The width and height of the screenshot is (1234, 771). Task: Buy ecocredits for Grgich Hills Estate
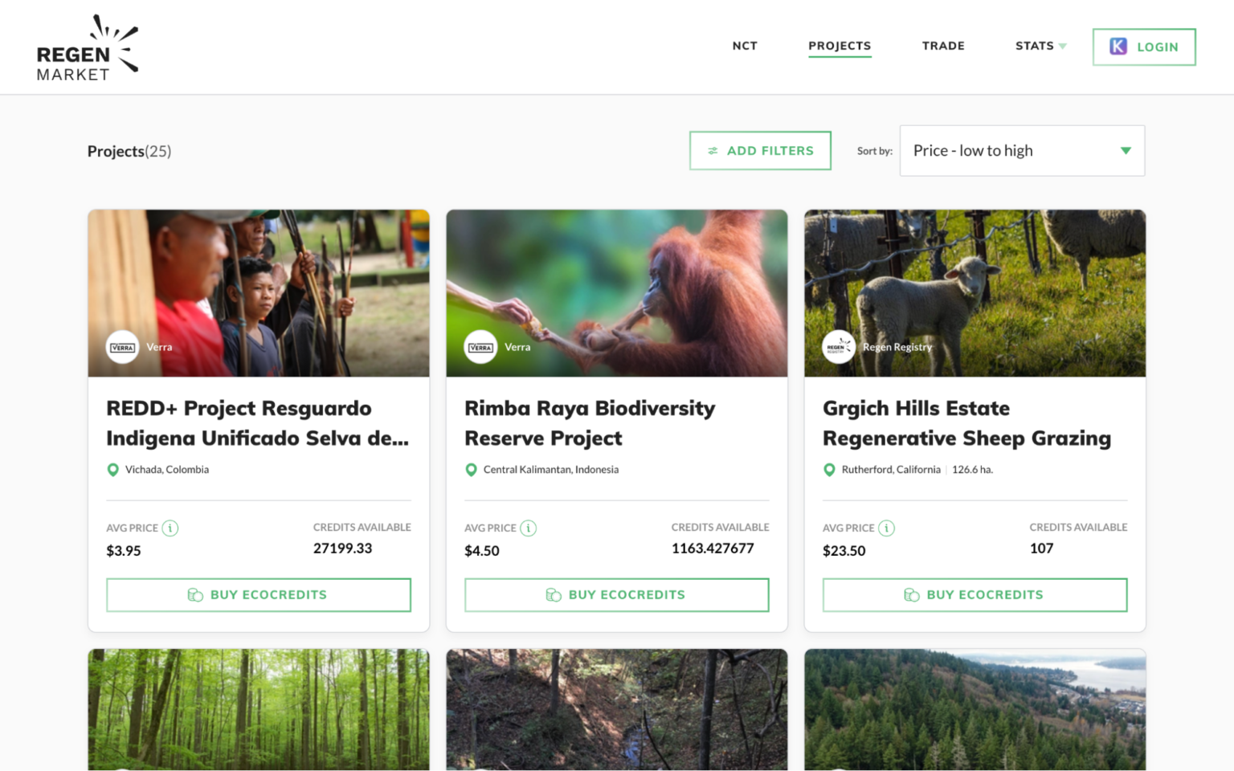[x=975, y=595]
